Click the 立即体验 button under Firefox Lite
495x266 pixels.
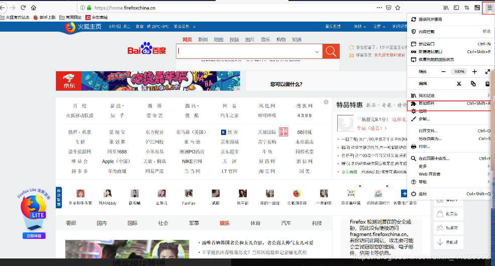(34, 236)
